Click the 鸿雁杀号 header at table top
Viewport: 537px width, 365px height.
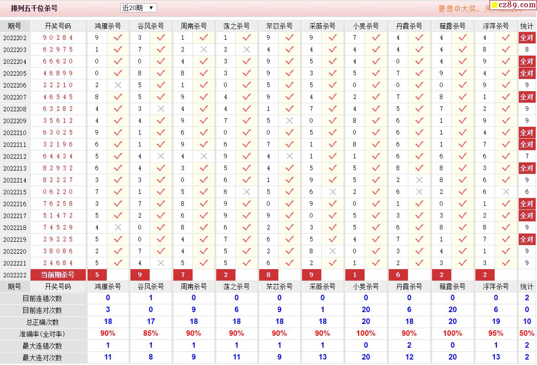point(108,26)
